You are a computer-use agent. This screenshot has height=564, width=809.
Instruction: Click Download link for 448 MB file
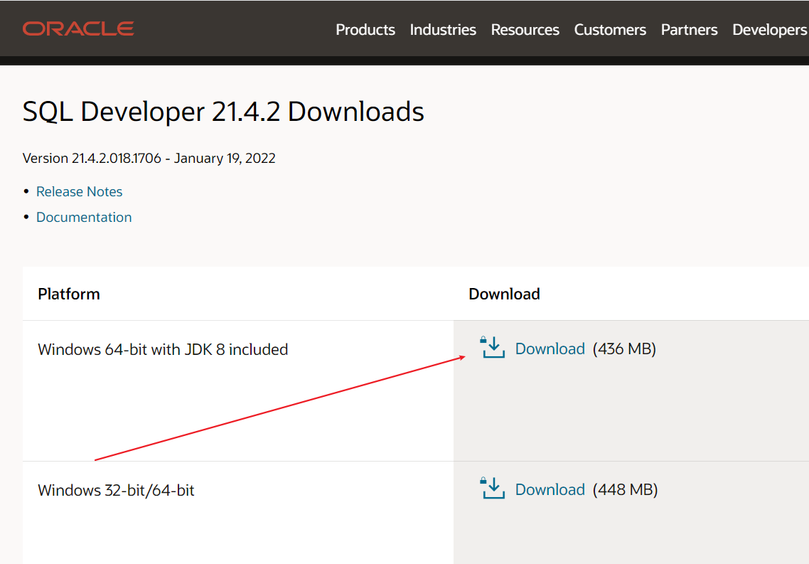click(550, 490)
